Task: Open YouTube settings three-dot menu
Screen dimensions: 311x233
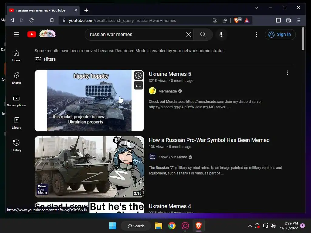Action: tap(256, 35)
